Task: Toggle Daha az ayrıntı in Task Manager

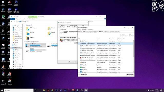Action: pyautogui.click(x=83, y=74)
